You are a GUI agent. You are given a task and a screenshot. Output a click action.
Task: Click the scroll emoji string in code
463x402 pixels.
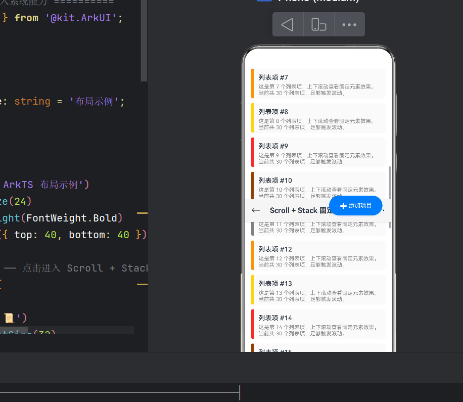coord(13,318)
